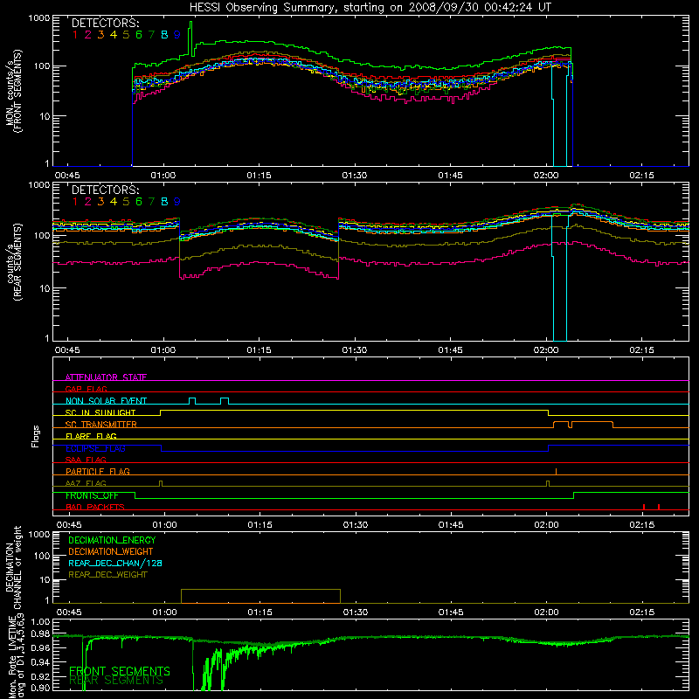This screenshot has width=699, height=699.
Task: Click first NON_SOLAR_EVENT pulse near 01:04
Action: 192,401
